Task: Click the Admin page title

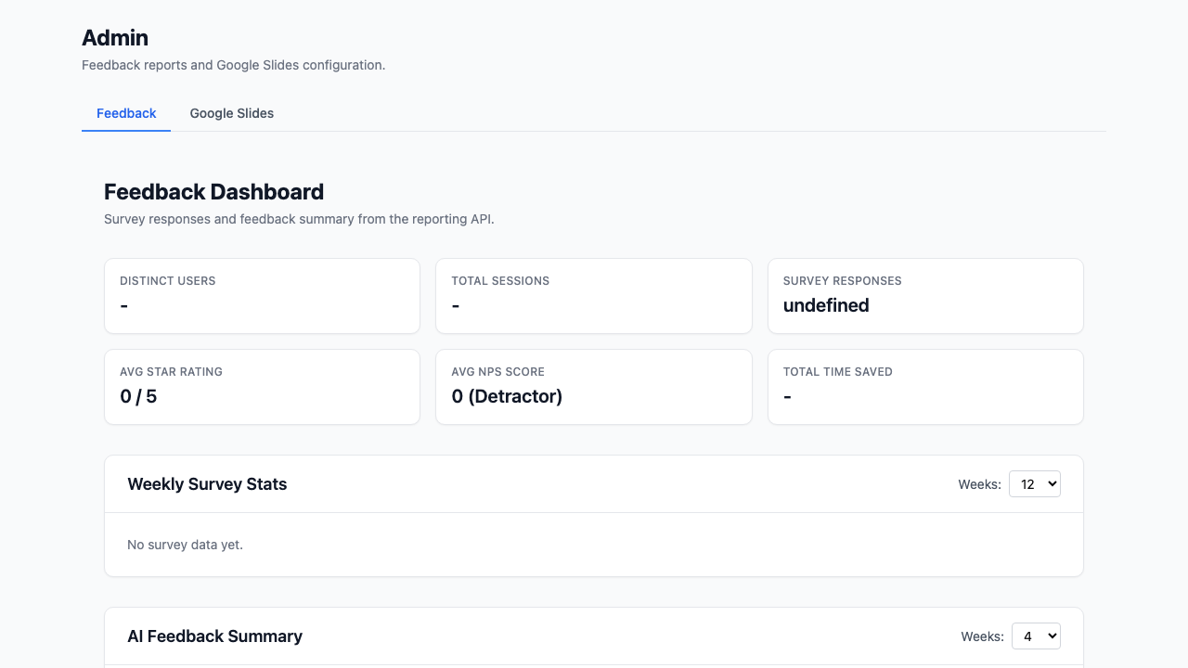Action: click(115, 38)
